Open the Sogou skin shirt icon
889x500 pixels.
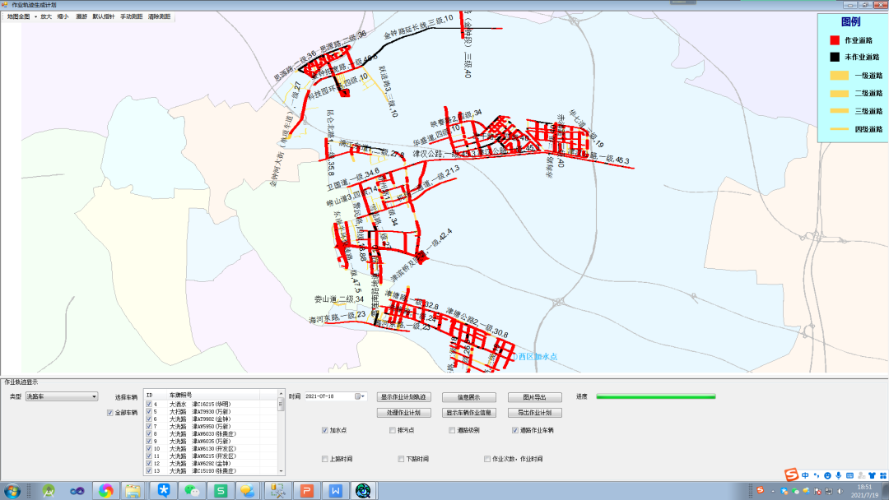click(872, 475)
